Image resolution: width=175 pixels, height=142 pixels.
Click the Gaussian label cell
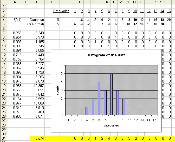pyautogui.click(x=37, y=20)
